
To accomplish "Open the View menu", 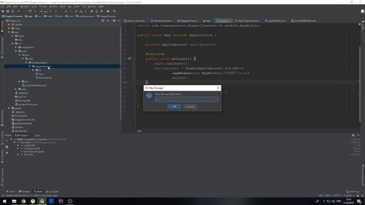I will (x=15, y=6).
